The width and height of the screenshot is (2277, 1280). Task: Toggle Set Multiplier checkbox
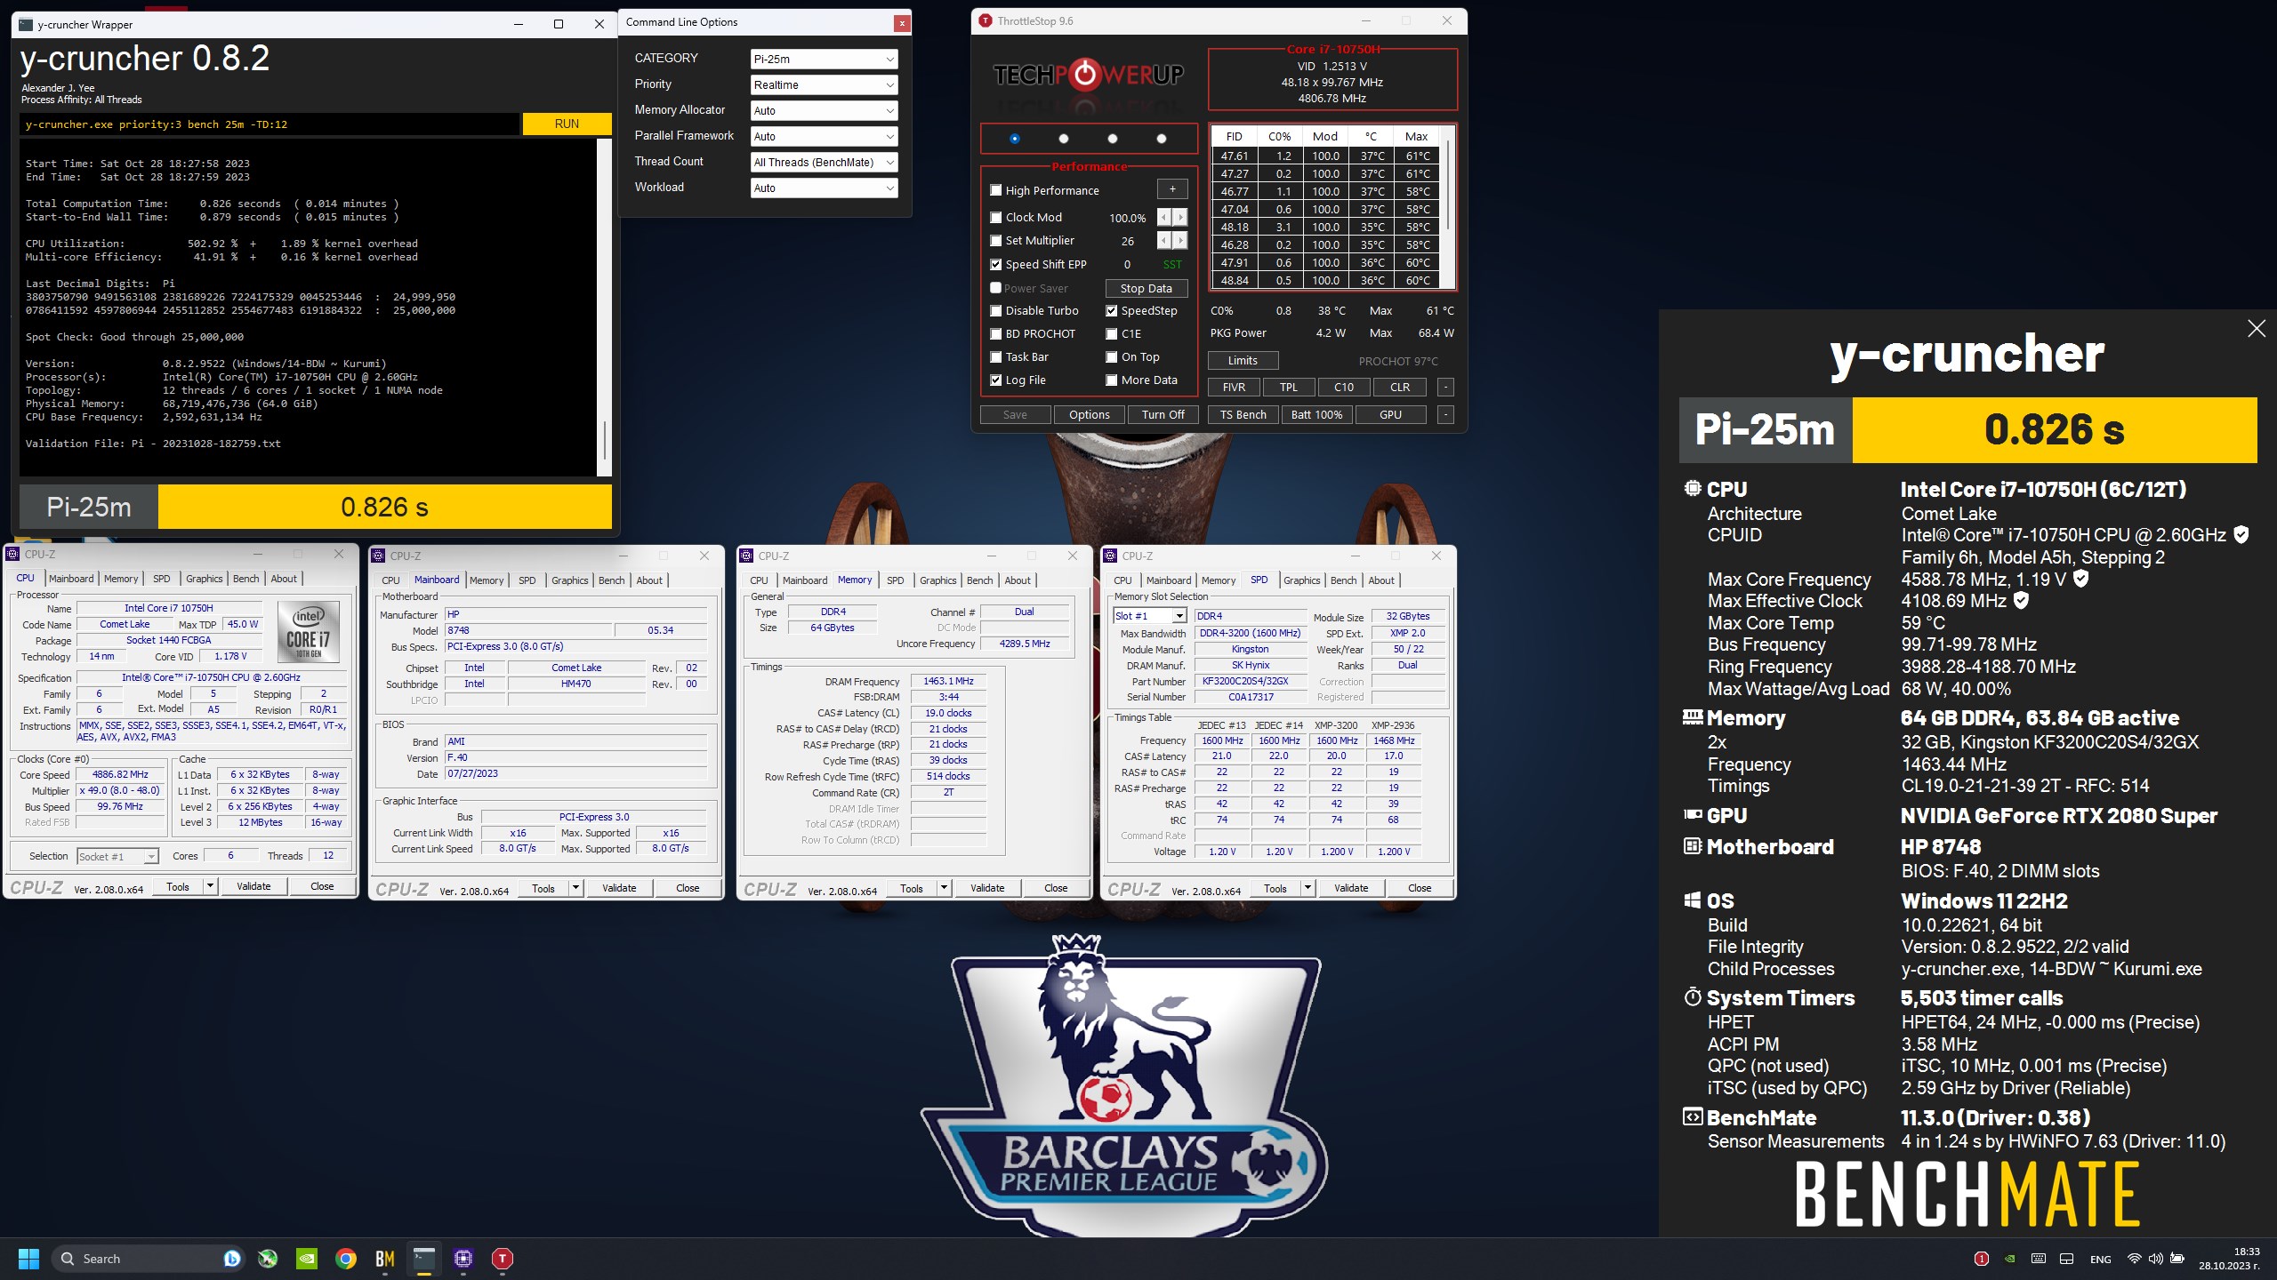pyautogui.click(x=996, y=240)
